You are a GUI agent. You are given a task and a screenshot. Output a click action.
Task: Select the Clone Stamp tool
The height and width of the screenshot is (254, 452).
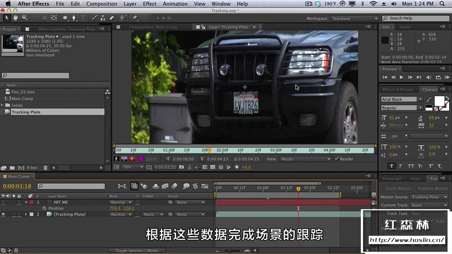103,18
